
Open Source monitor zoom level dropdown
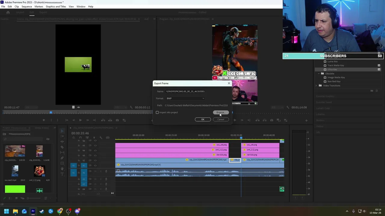[31, 107]
